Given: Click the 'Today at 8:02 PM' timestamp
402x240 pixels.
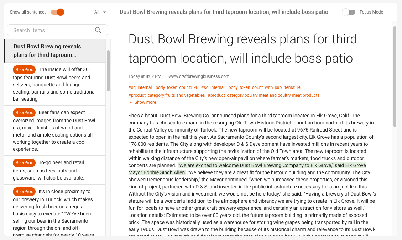Looking at the screenshot, I should pyautogui.click(x=145, y=76).
